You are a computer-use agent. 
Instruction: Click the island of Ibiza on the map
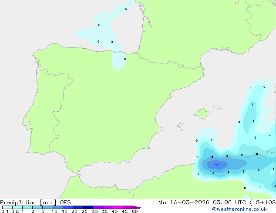pyautogui.click(x=180, y=125)
